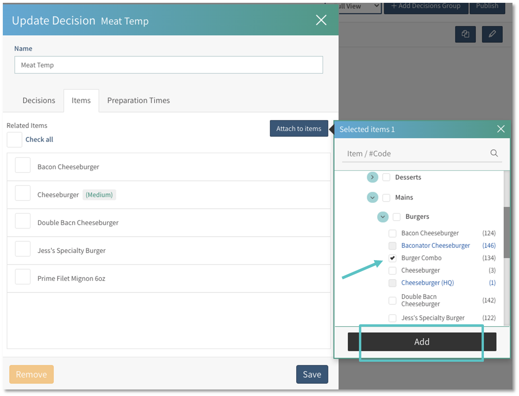
Task: Click the item picker vertical scrollbar
Action: 507,232
